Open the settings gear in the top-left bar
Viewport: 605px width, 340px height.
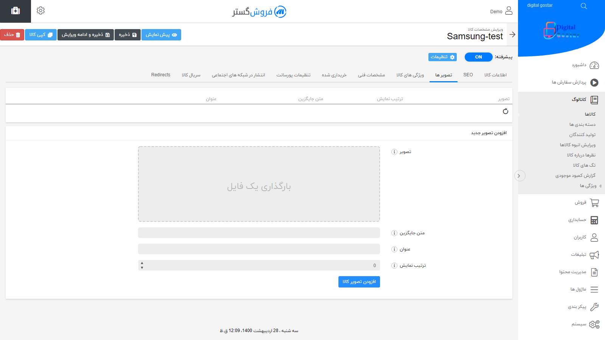tap(40, 11)
